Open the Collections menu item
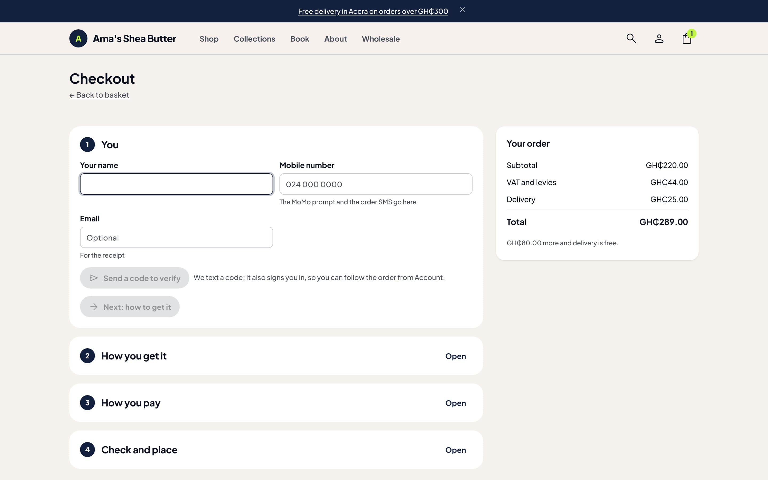The image size is (768, 480). tap(254, 39)
